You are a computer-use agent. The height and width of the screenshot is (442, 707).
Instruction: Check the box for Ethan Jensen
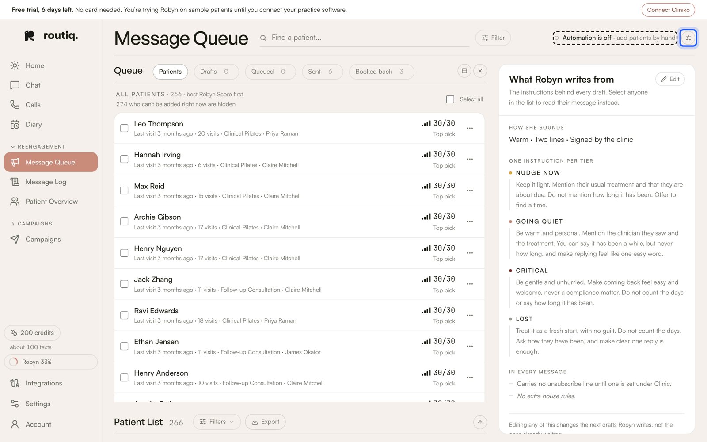(x=124, y=346)
